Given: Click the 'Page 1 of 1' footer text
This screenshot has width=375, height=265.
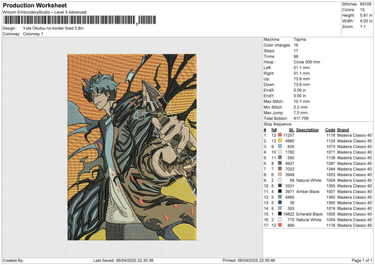Looking at the screenshot, I should tap(362, 260).
